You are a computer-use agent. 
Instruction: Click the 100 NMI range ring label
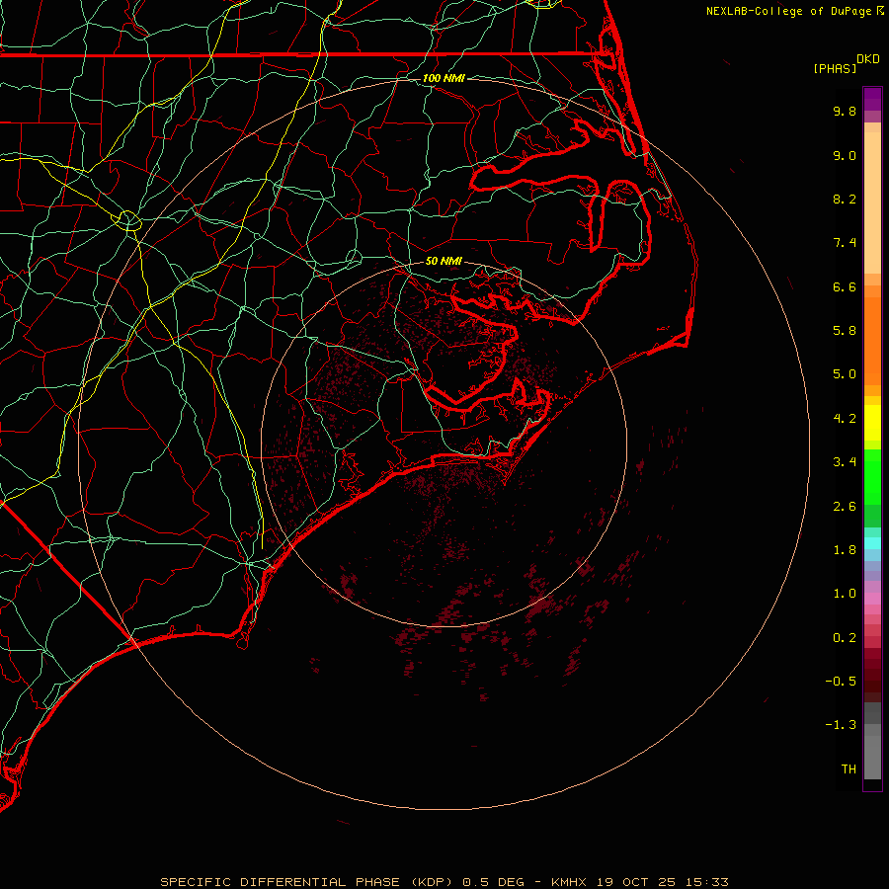tap(444, 78)
